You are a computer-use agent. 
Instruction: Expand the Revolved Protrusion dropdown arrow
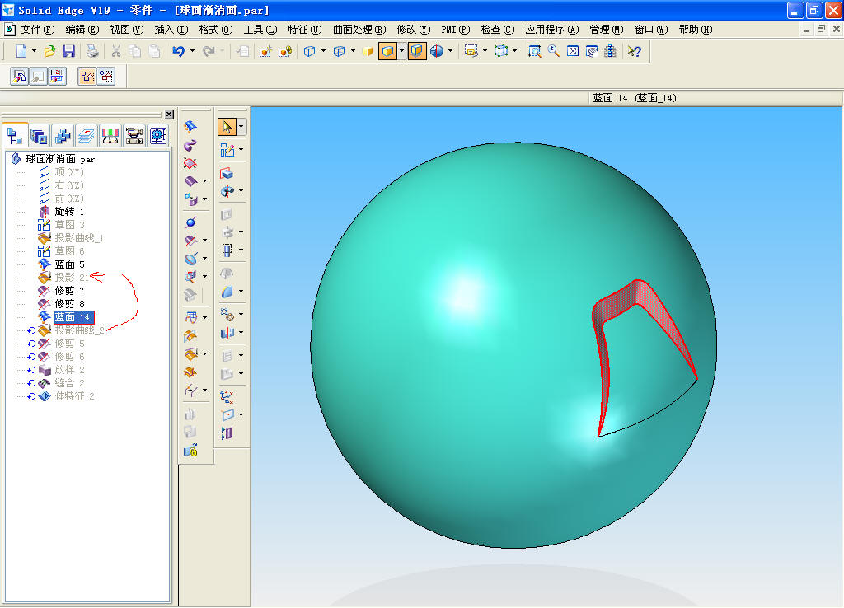241,191
